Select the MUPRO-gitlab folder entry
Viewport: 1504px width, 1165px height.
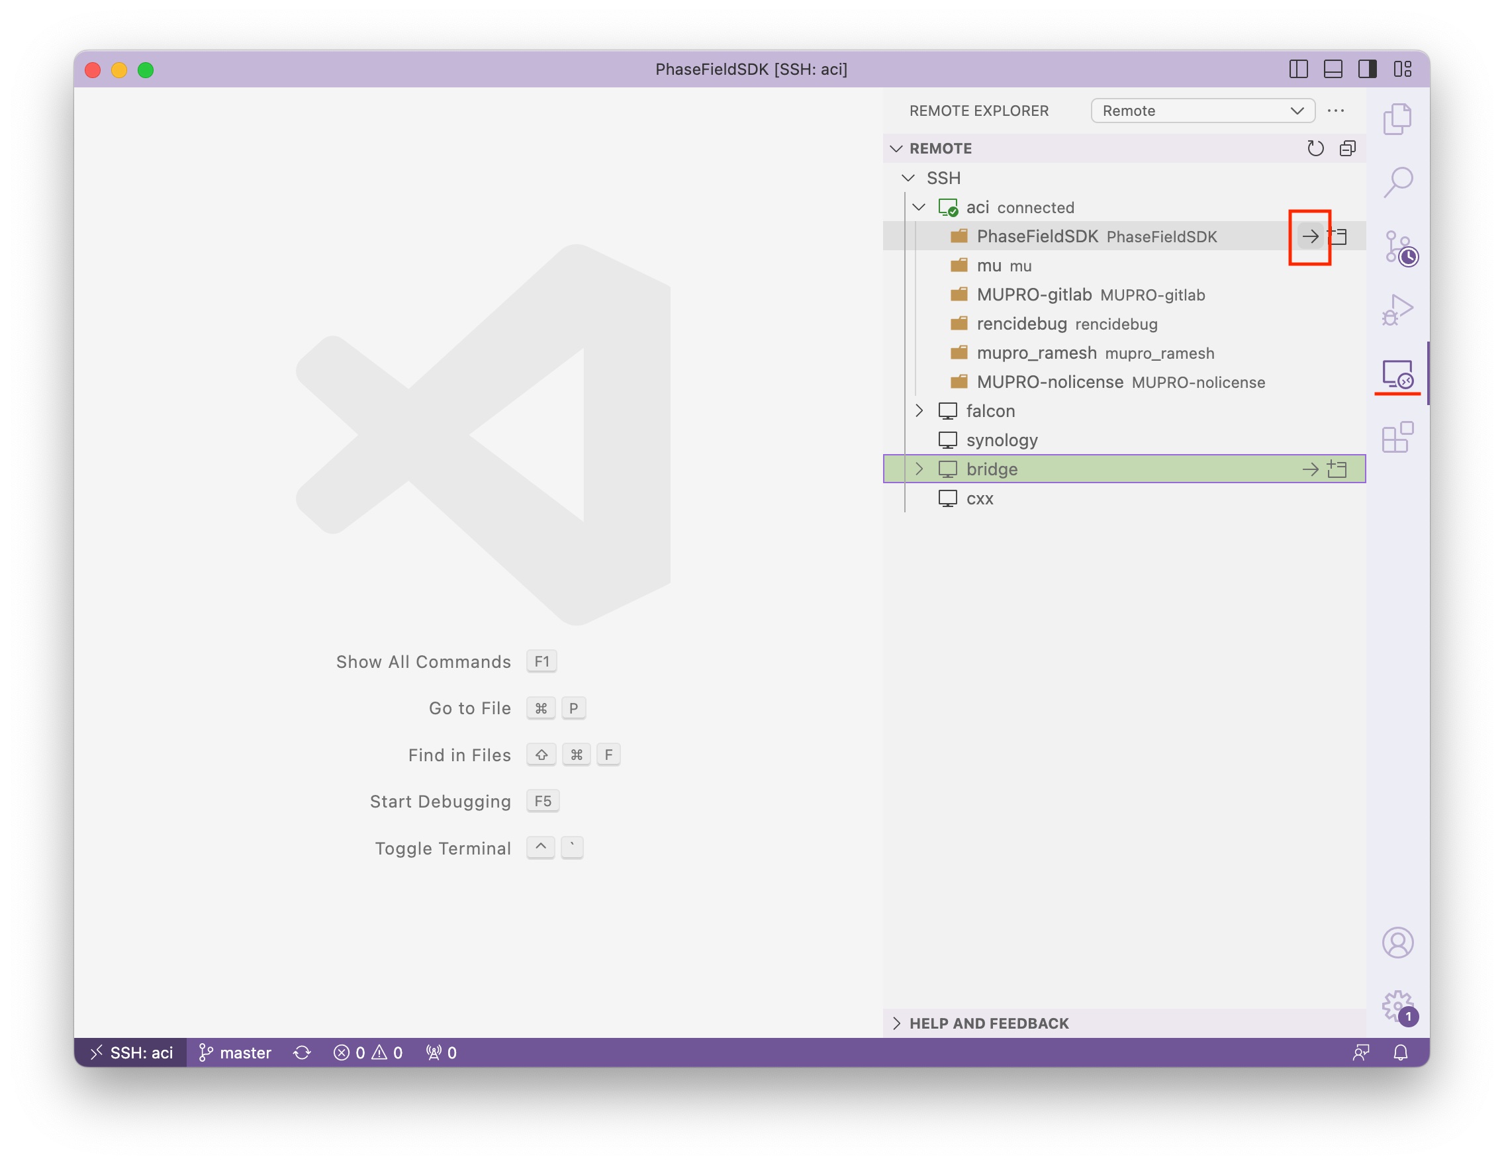pyautogui.click(x=1033, y=295)
